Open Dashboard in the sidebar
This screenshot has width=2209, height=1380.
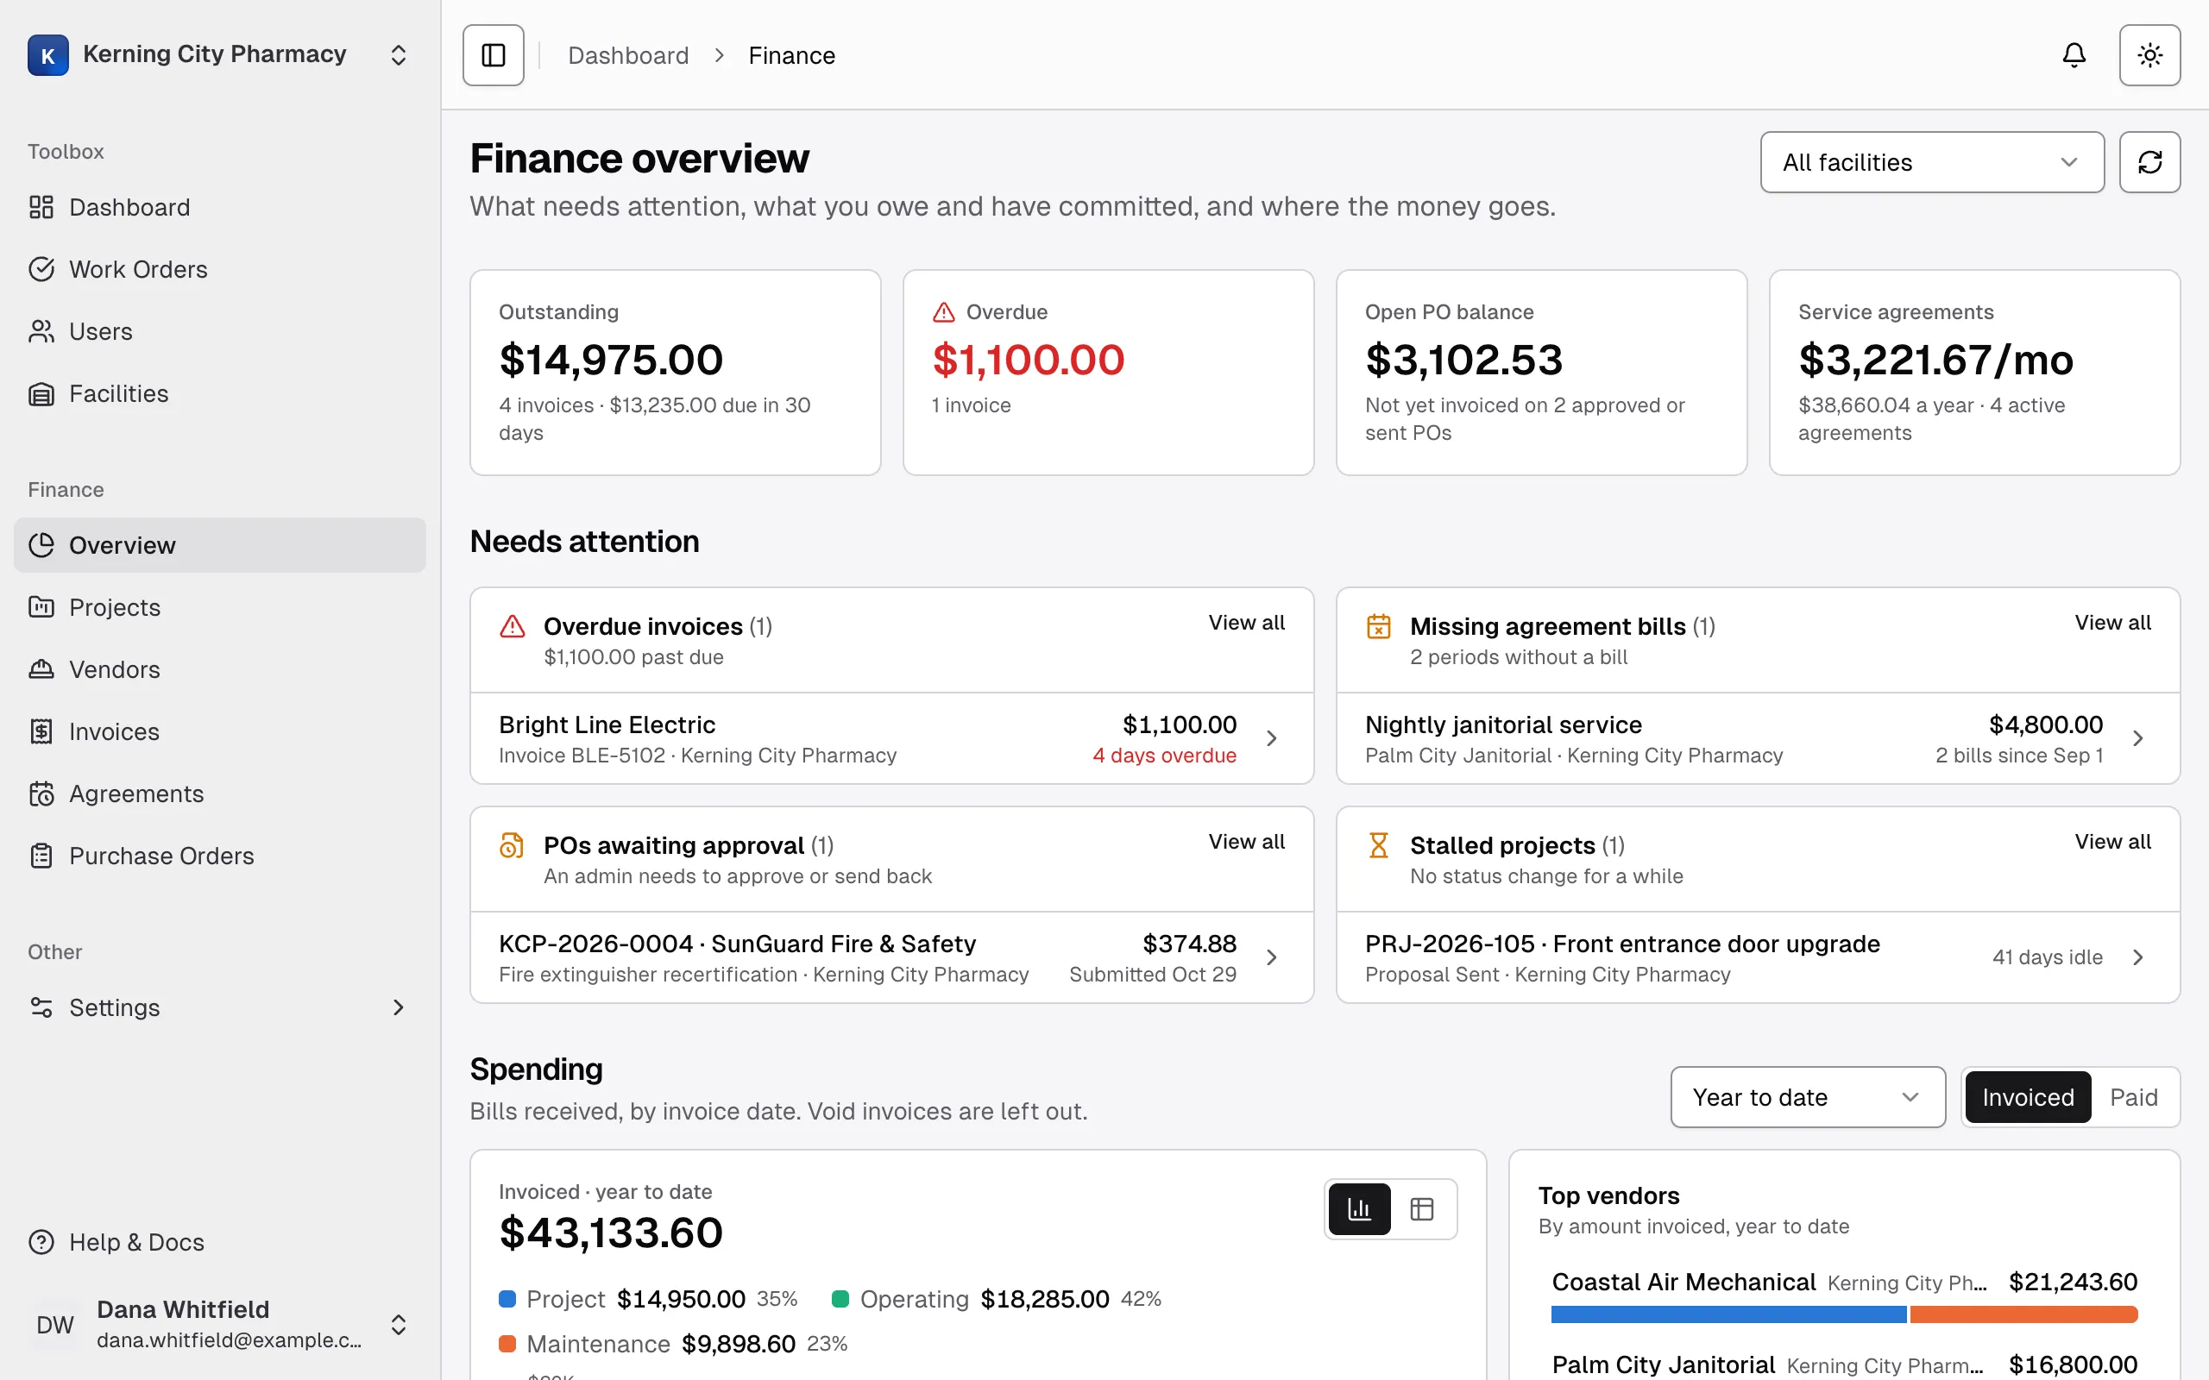tap(220, 207)
